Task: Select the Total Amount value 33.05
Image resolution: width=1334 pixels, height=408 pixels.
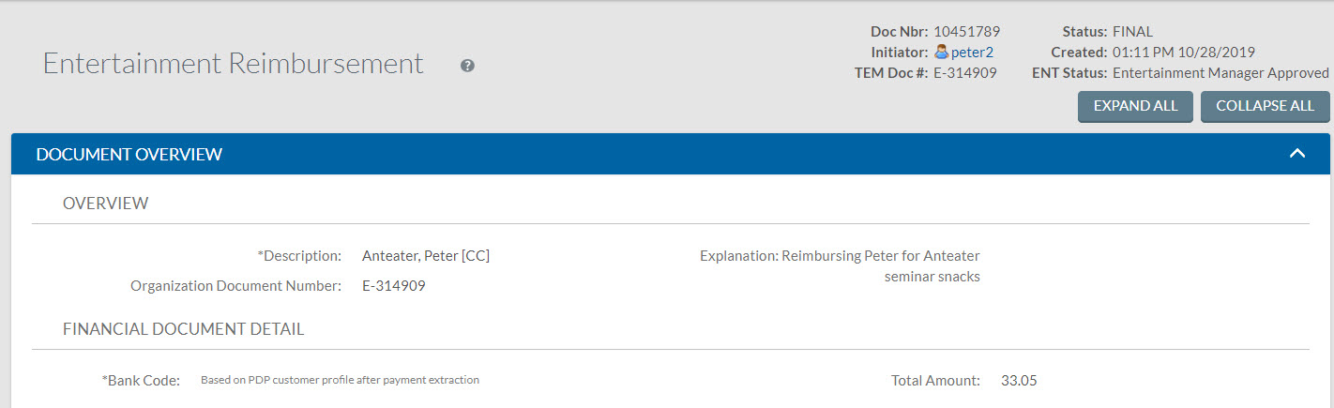Action: click(1019, 381)
